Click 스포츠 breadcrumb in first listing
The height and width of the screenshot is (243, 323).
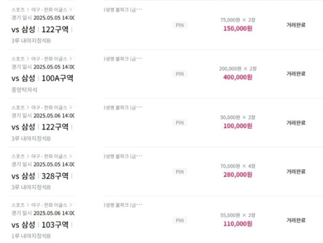coord(18,10)
